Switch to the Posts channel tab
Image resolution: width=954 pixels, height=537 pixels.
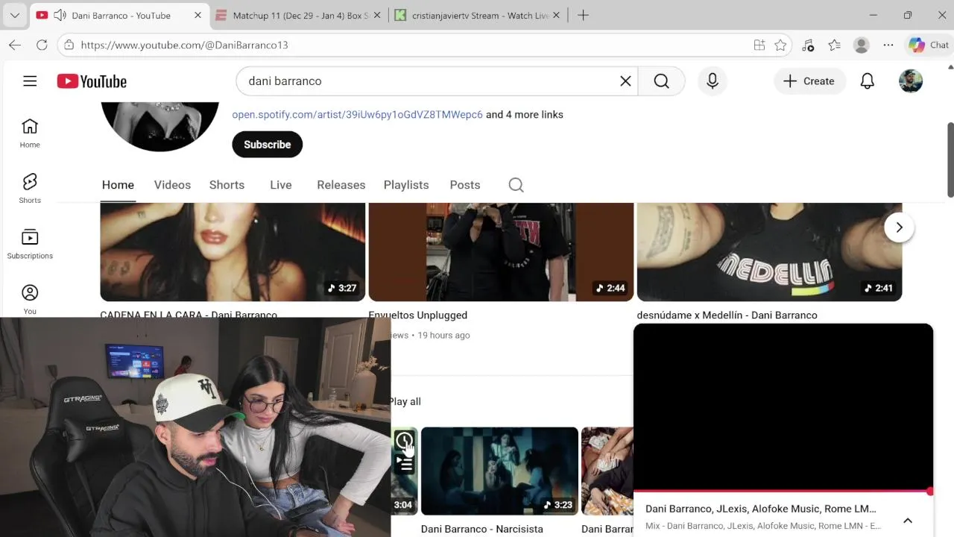pyautogui.click(x=465, y=185)
